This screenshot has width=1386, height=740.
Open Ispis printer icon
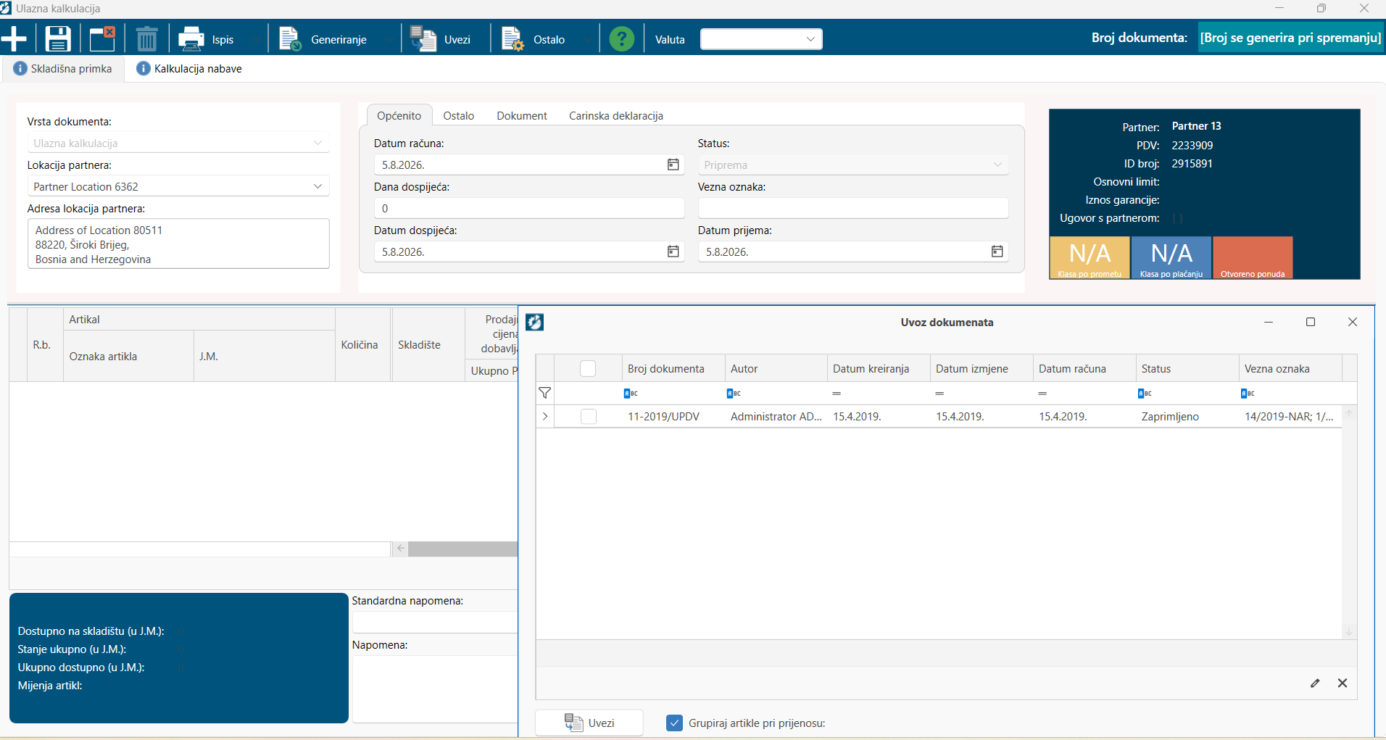[x=191, y=38]
